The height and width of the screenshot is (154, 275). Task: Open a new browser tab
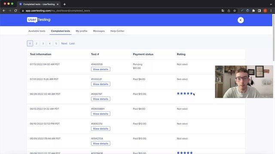[x=64, y=4]
